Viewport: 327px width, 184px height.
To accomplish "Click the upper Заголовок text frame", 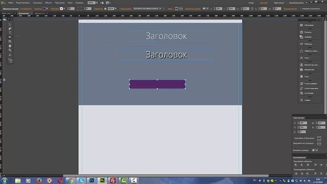I will point(166,36).
